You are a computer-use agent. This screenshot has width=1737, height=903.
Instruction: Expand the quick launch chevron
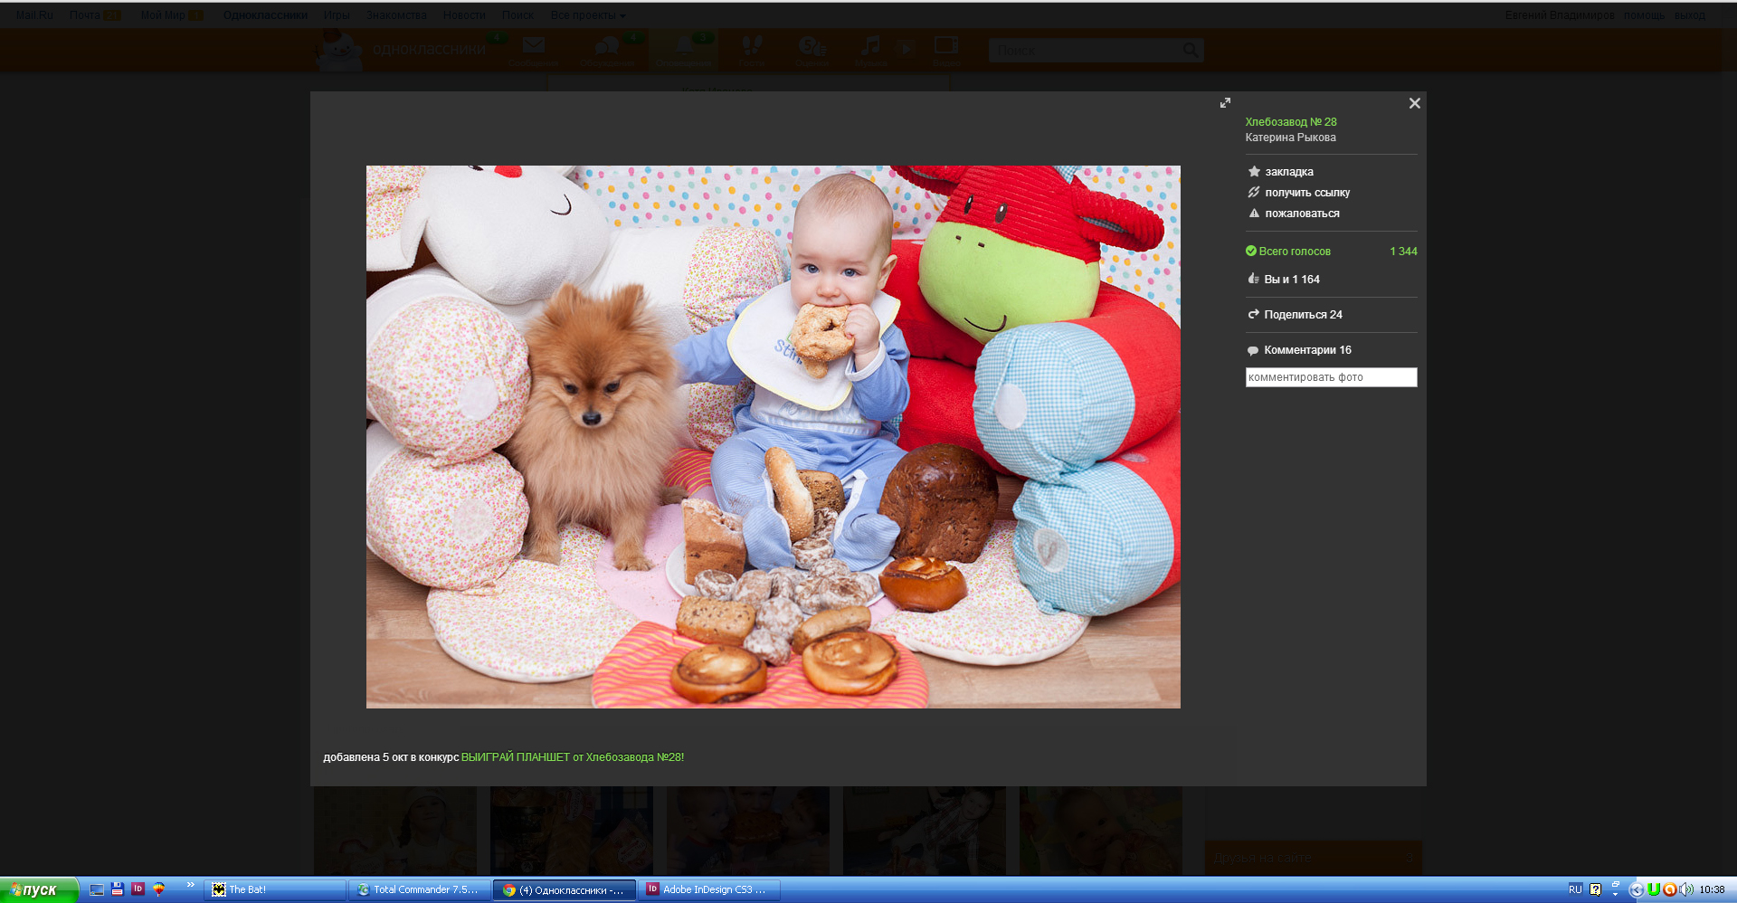click(190, 885)
